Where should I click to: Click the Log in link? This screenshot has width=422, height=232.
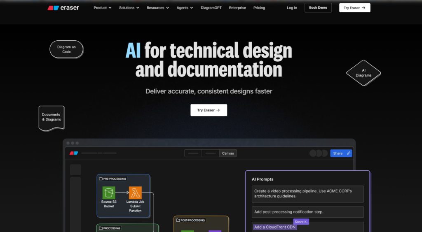click(292, 8)
